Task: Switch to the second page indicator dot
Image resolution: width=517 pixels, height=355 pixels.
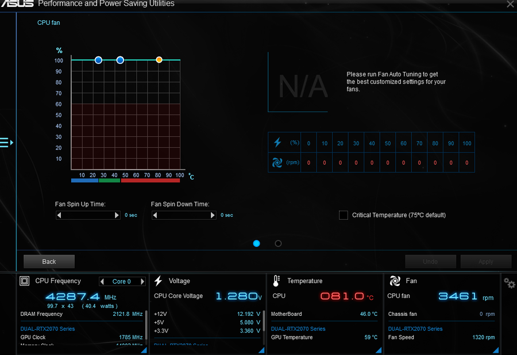Action: pos(278,243)
